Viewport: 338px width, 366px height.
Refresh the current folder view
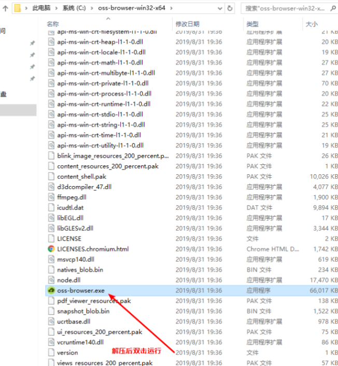230,8
